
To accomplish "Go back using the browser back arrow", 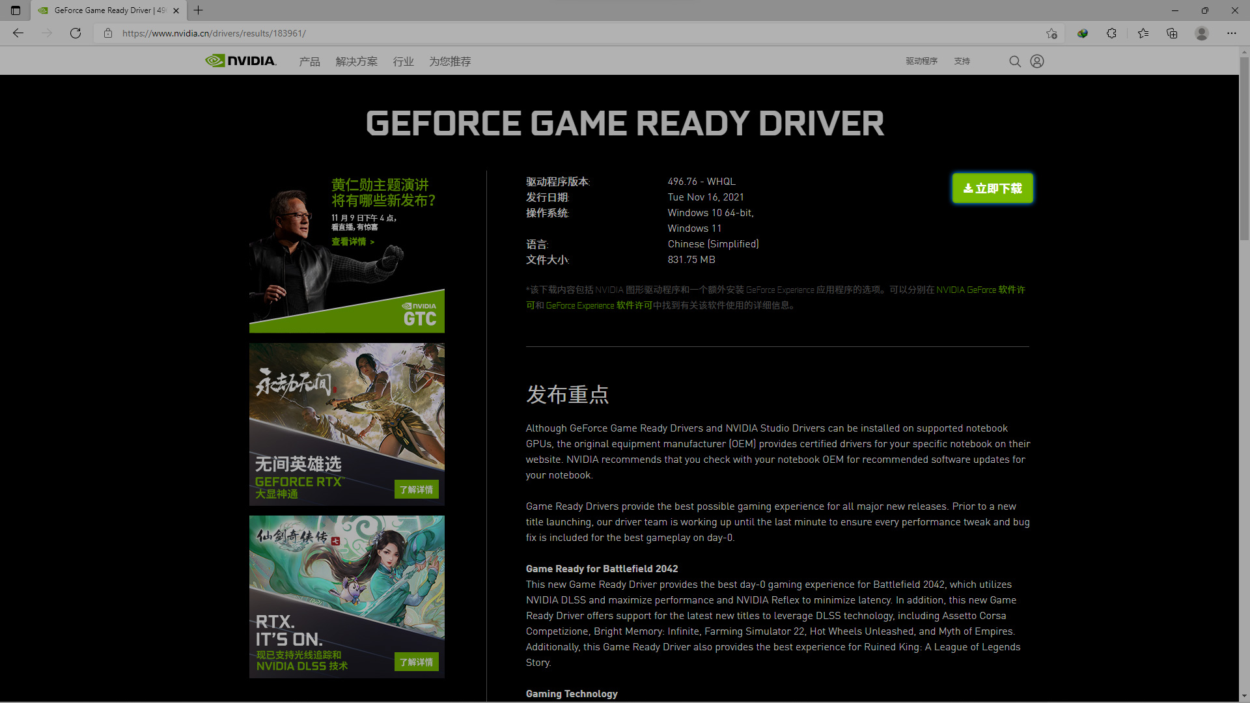I will pyautogui.click(x=18, y=33).
